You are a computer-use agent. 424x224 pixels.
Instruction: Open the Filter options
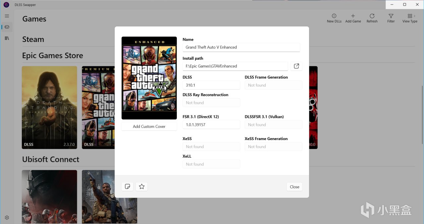tap(391, 18)
